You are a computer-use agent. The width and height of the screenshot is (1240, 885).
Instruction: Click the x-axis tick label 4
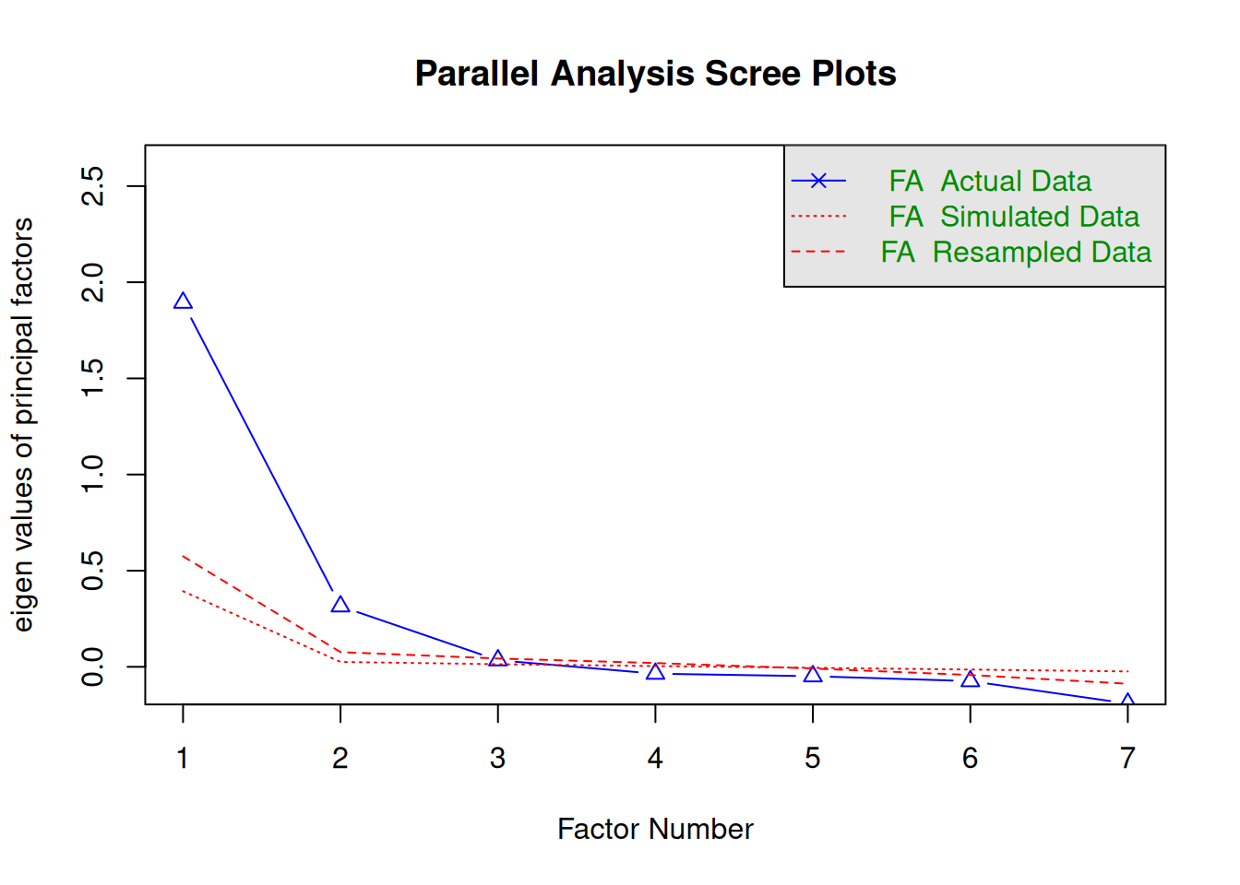[655, 758]
